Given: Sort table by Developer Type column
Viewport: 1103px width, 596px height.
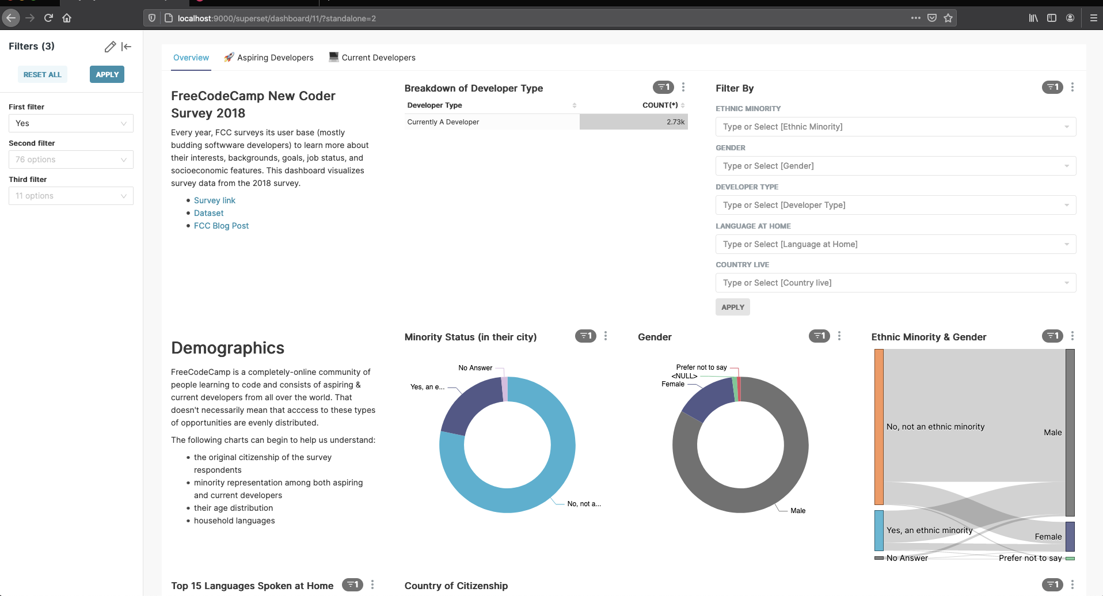Looking at the screenshot, I should [492, 105].
